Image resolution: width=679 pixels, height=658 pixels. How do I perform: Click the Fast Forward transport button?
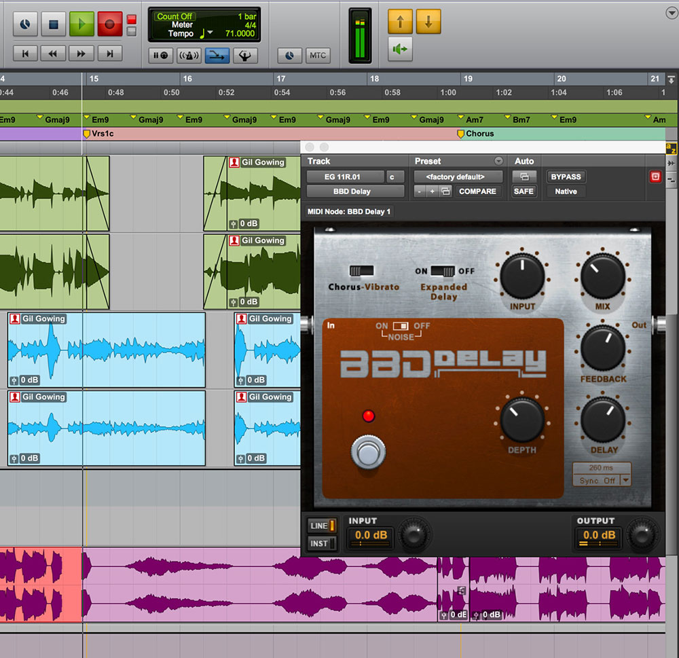coord(81,54)
